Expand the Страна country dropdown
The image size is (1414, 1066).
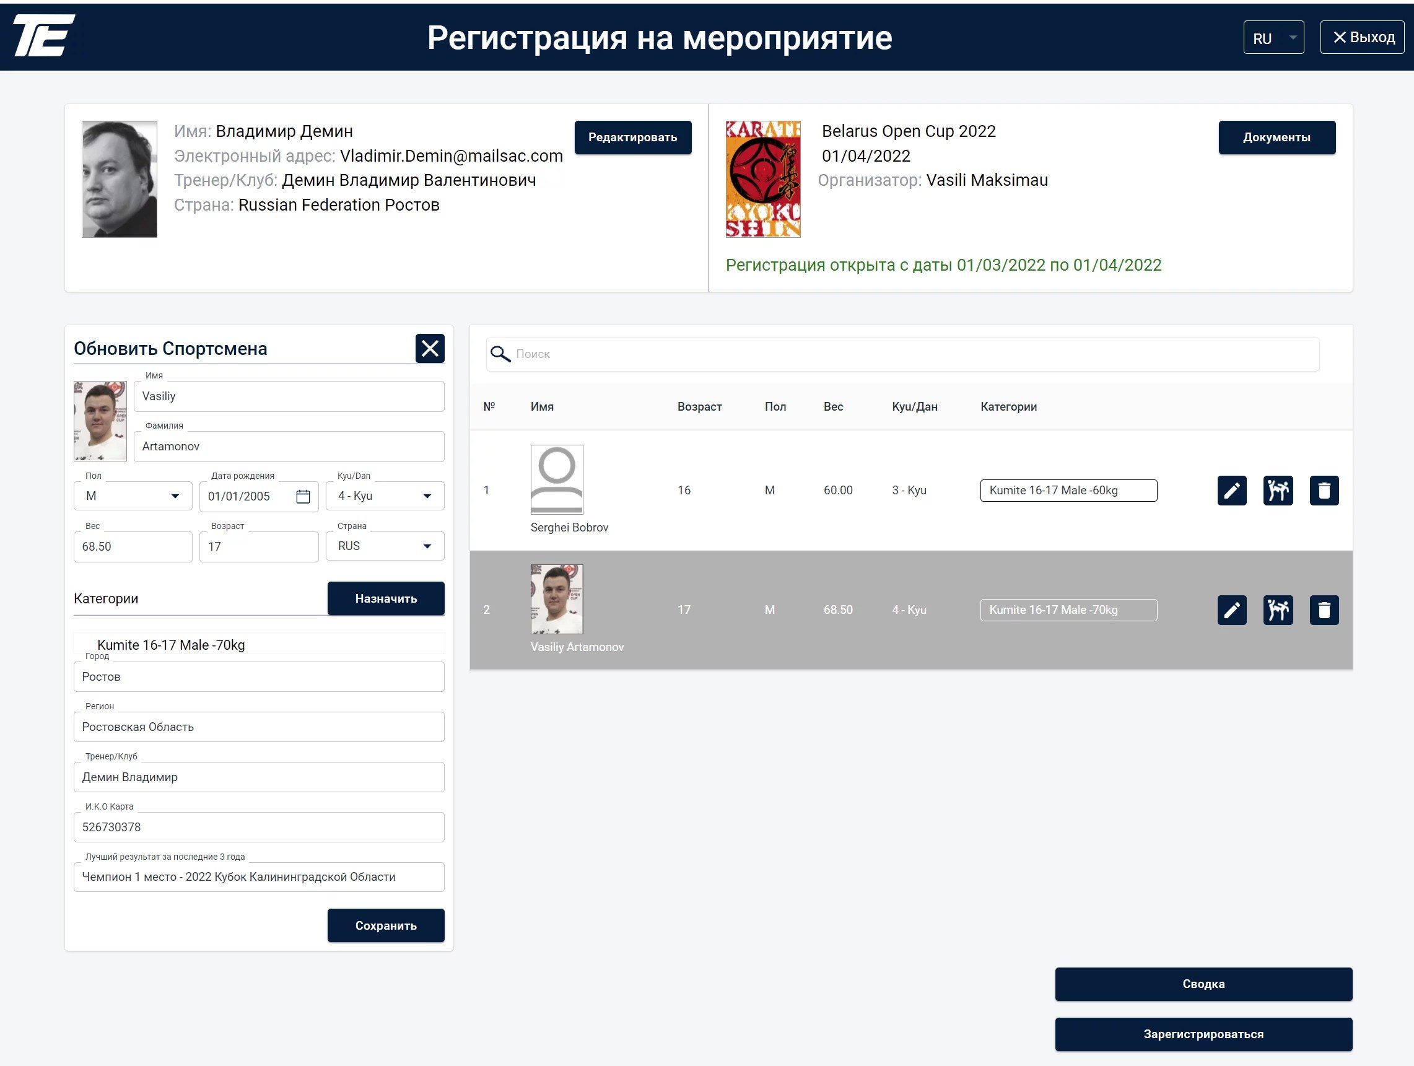[x=385, y=546]
